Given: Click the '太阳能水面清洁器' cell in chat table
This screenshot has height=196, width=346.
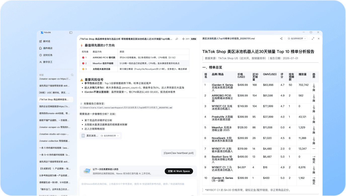Looking at the screenshot, I should click(104, 69).
